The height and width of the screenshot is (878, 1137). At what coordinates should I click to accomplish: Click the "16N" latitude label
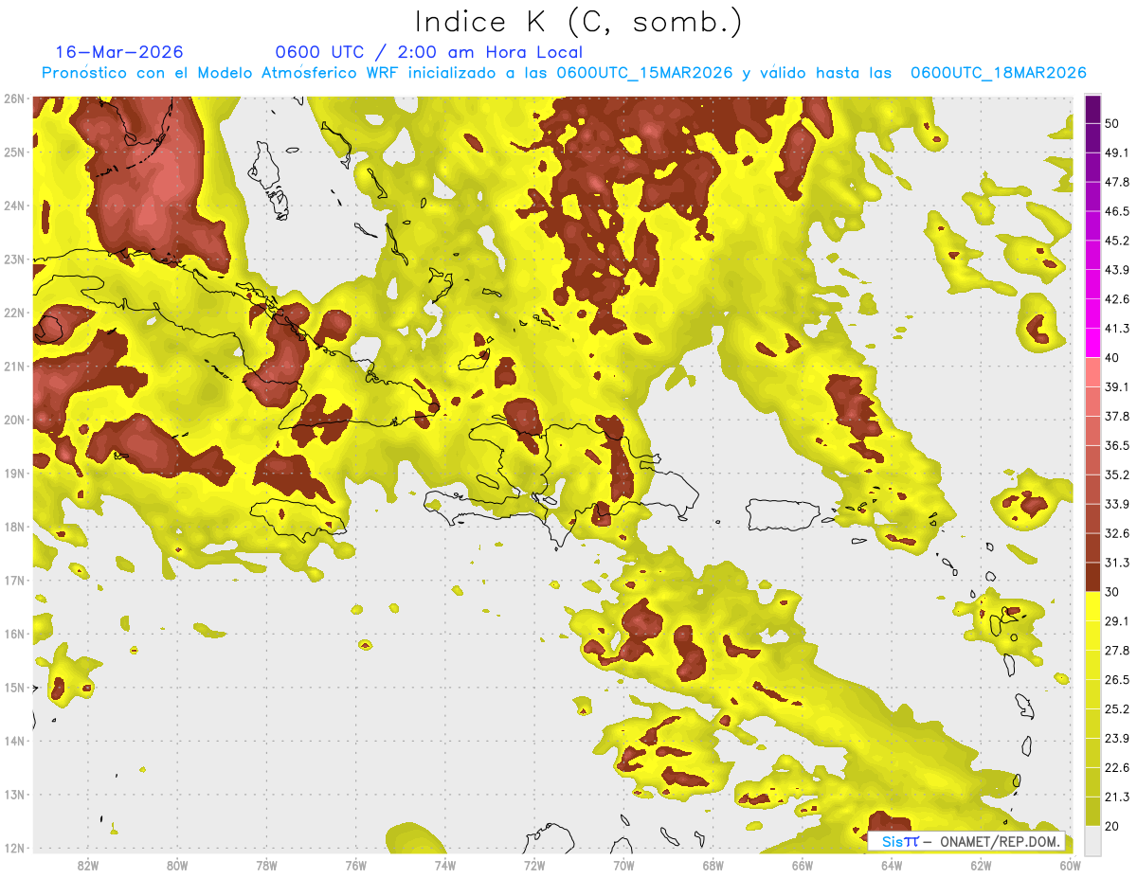point(13,634)
